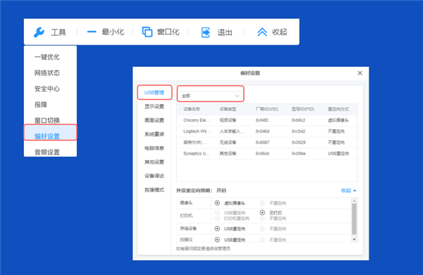Switch to the USB管理 tab
423x275 pixels.
click(x=154, y=92)
